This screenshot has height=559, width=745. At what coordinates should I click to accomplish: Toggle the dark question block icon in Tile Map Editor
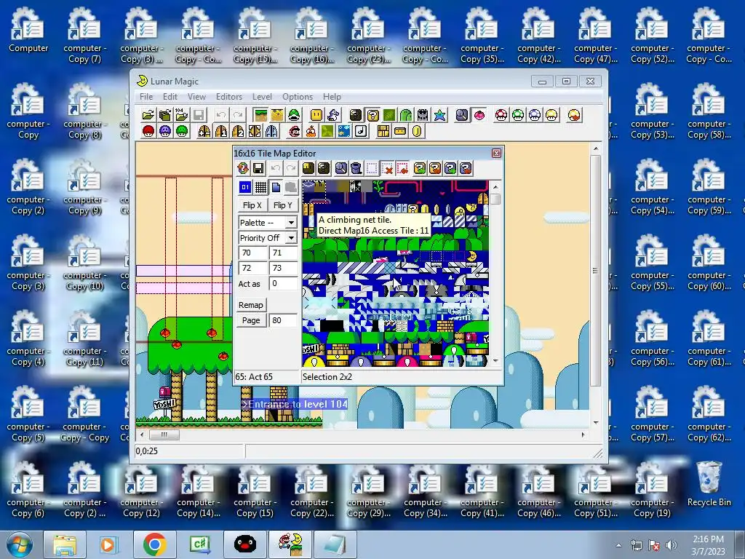point(324,168)
